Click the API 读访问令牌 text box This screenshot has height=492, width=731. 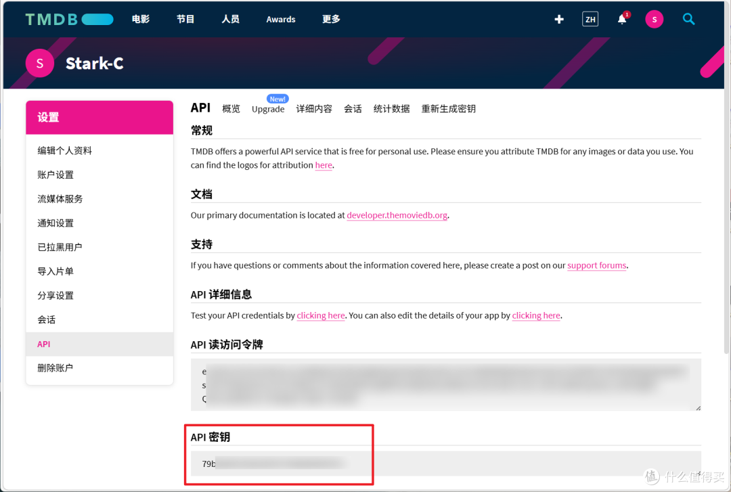click(x=445, y=385)
